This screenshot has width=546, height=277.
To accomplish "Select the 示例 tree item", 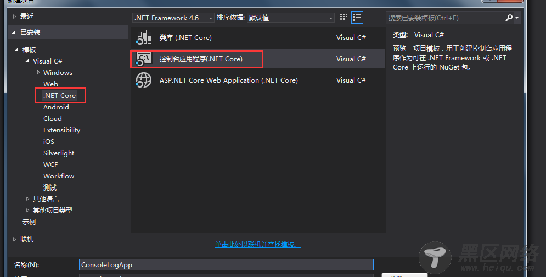I will [29, 222].
